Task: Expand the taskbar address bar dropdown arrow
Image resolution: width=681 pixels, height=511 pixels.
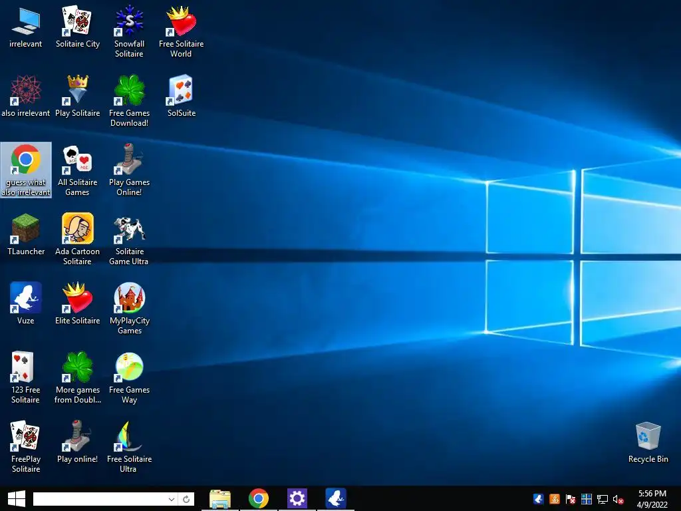Action: pyautogui.click(x=172, y=499)
